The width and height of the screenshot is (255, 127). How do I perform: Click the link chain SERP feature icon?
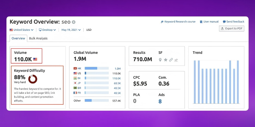171,60
